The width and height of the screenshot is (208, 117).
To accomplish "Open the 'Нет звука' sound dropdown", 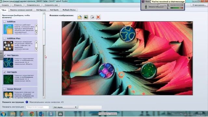I will coord(65,107).
